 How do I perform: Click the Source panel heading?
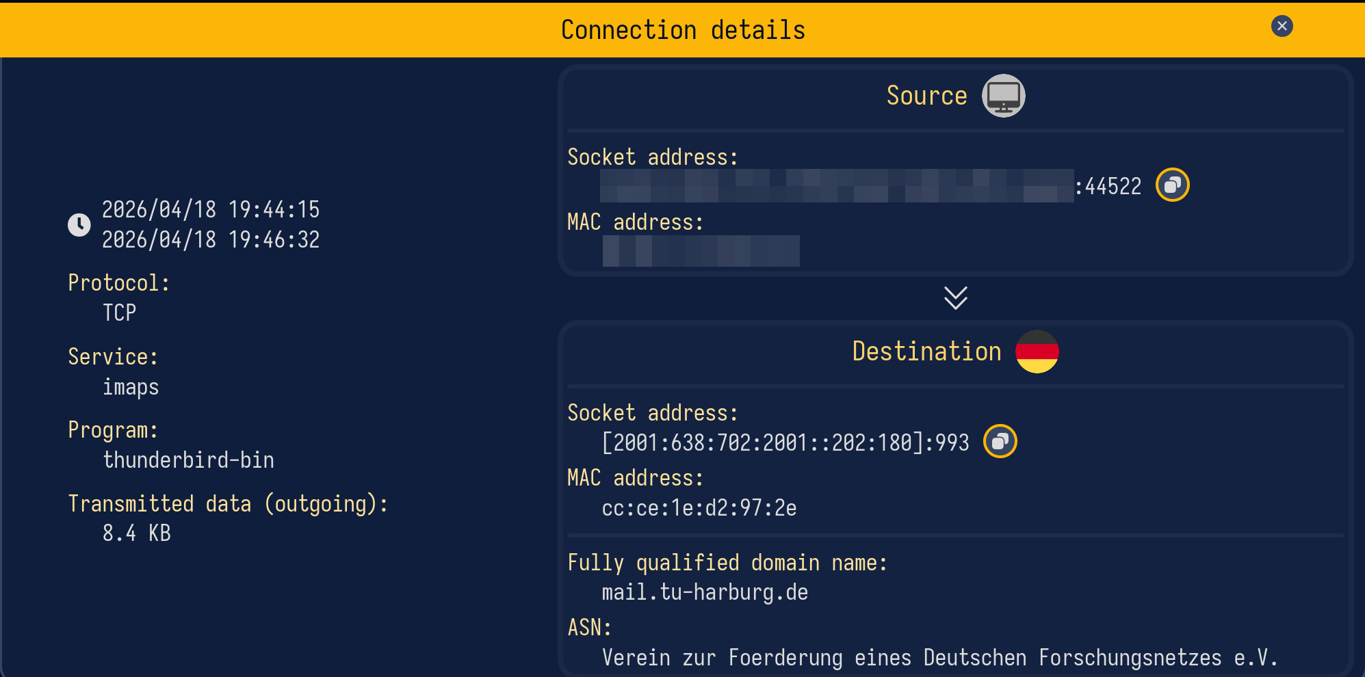point(926,96)
